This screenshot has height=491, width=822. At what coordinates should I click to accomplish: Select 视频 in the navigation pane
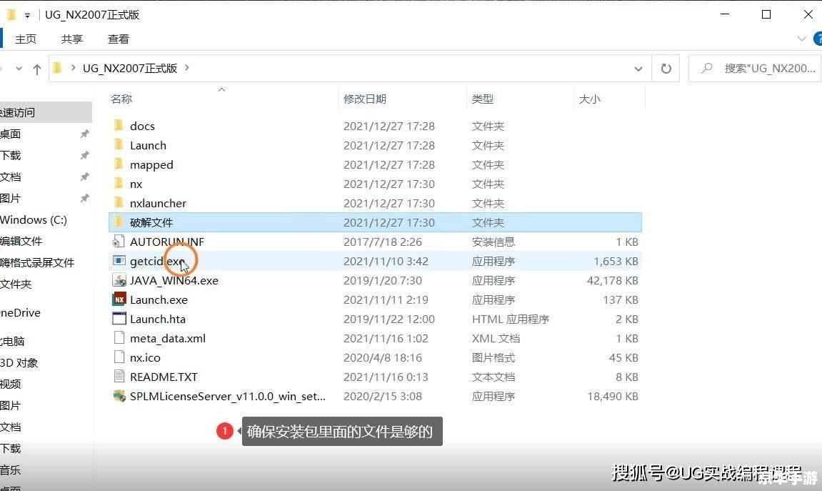tap(11, 384)
